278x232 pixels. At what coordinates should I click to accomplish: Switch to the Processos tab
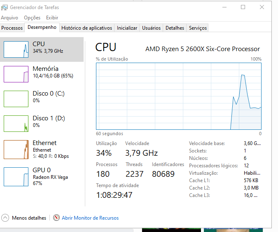click(x=12, y=28)
